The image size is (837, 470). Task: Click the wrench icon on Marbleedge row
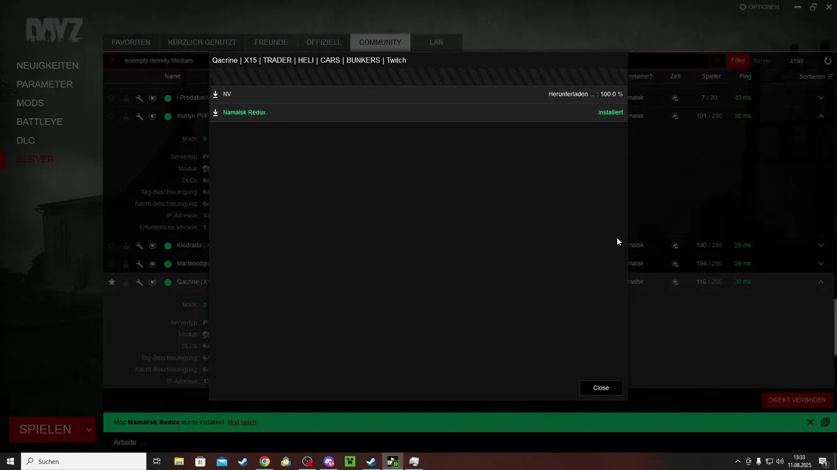(139, 264)
